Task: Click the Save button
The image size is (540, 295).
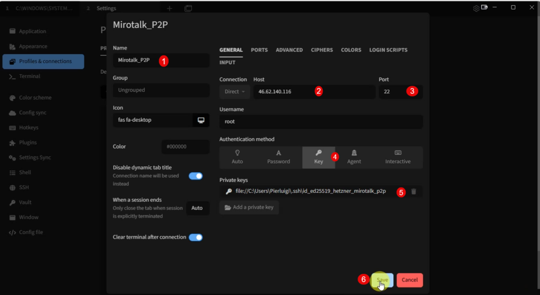Action: [x=382, y=280]
